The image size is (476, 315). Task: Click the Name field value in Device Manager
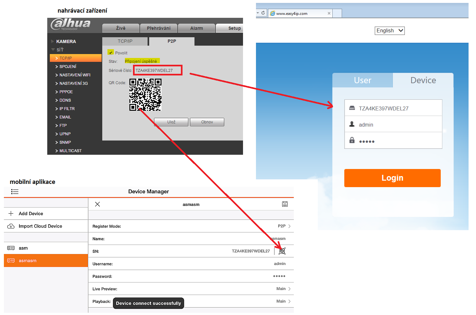point(278,239)
